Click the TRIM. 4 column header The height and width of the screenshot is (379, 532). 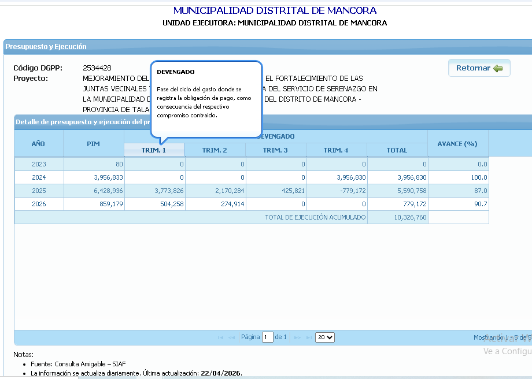point(336,150)
